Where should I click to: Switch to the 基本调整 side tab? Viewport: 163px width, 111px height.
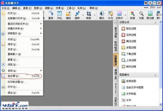click(x=115, y=32)
